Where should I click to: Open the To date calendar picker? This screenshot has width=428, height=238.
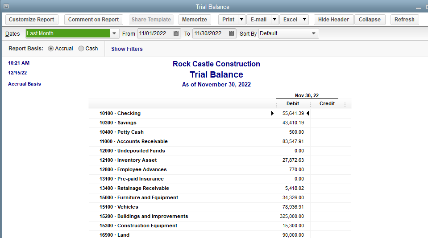click(x=231, y=33)
